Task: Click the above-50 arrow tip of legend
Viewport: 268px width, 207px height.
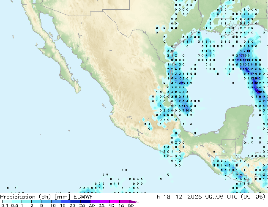Action: 134,202
